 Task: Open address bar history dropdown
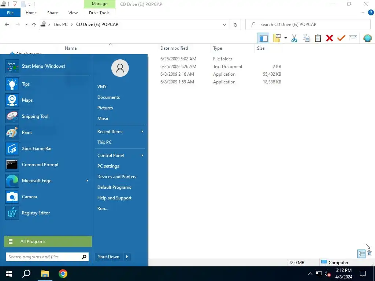point(224,25)
